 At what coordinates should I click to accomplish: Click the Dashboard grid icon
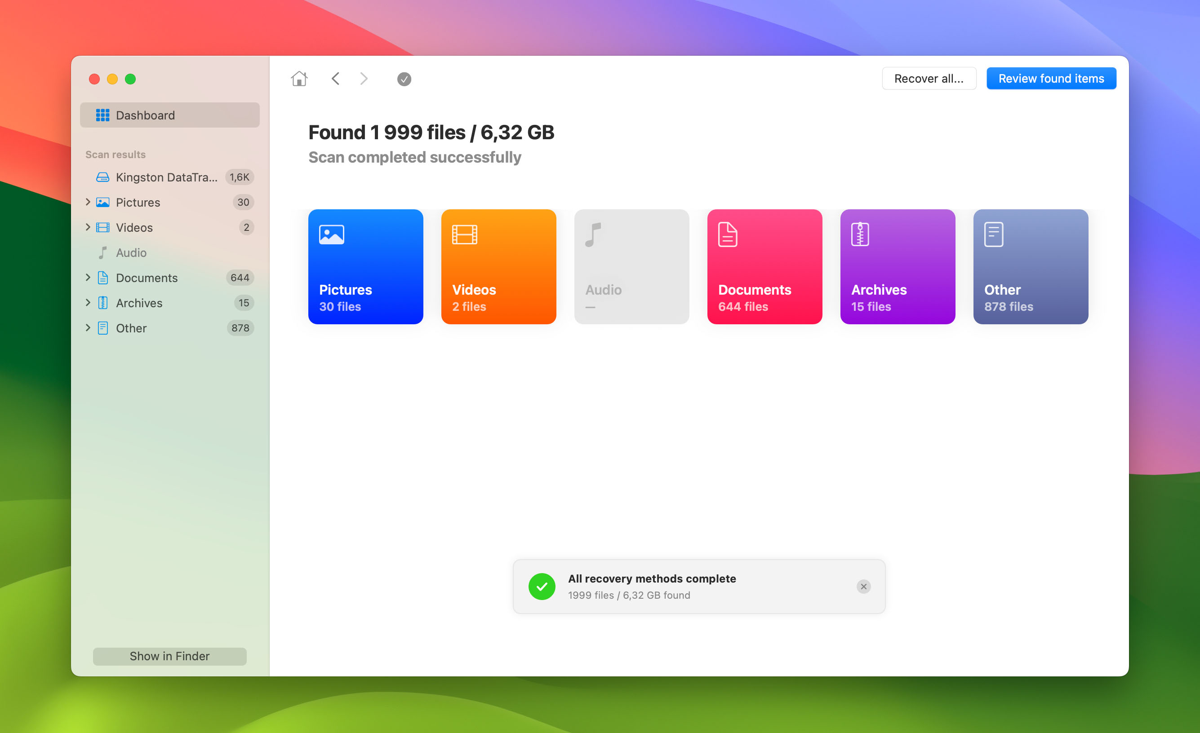(x=102, y=115)
